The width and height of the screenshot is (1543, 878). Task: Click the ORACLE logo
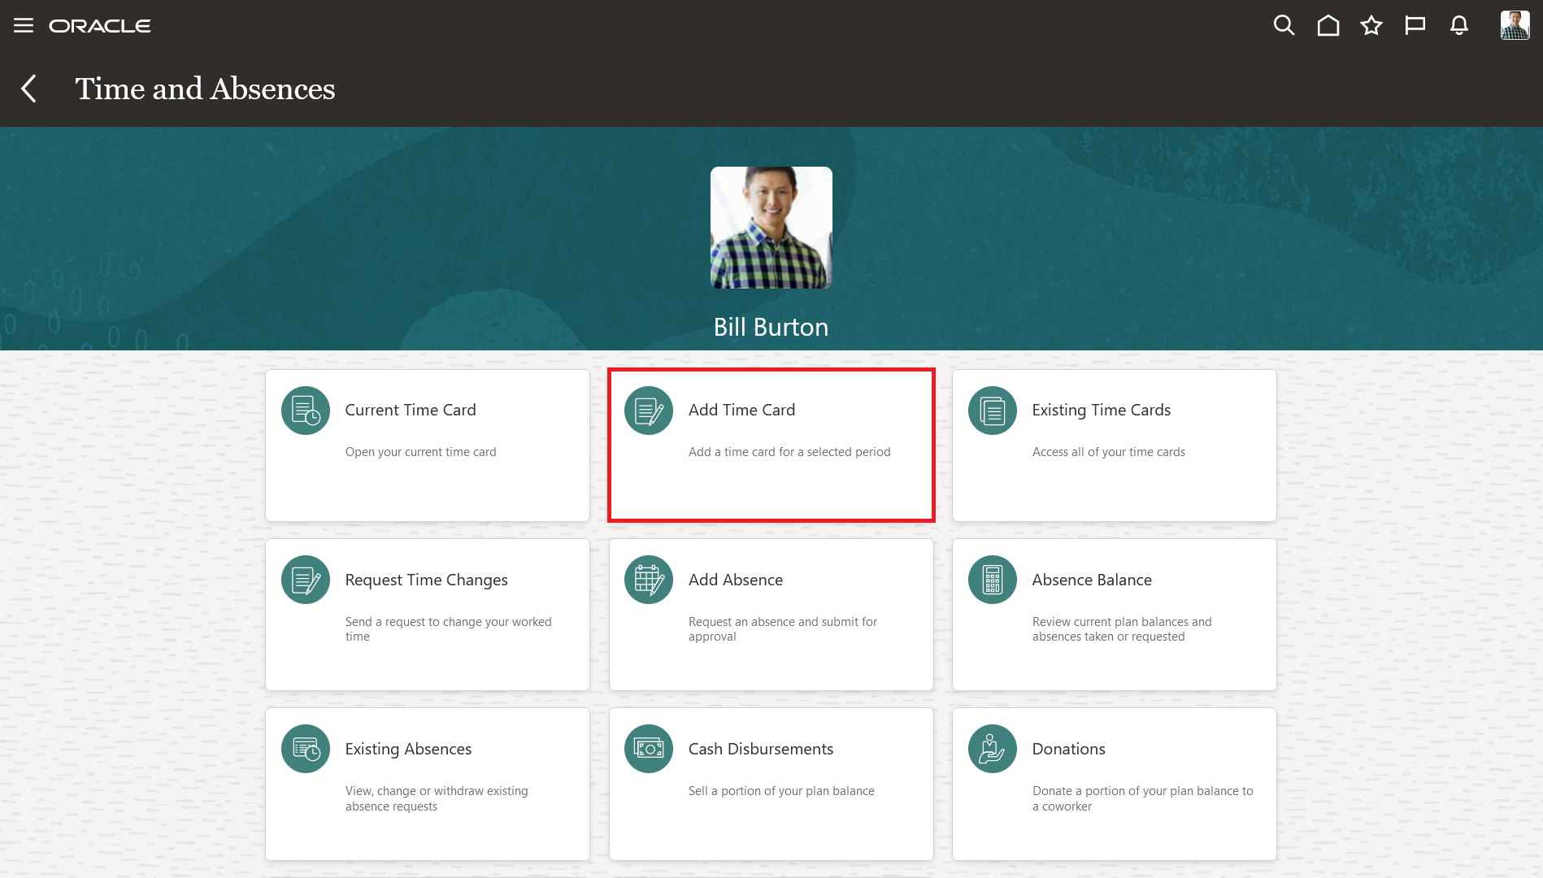coord(100,25)
